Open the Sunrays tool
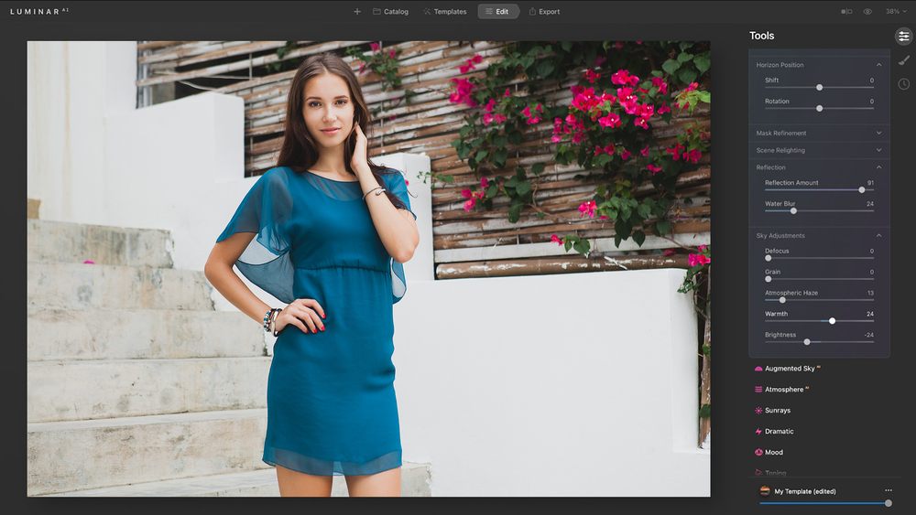This screenshot has height=515, width=916. tap(777, 411)
